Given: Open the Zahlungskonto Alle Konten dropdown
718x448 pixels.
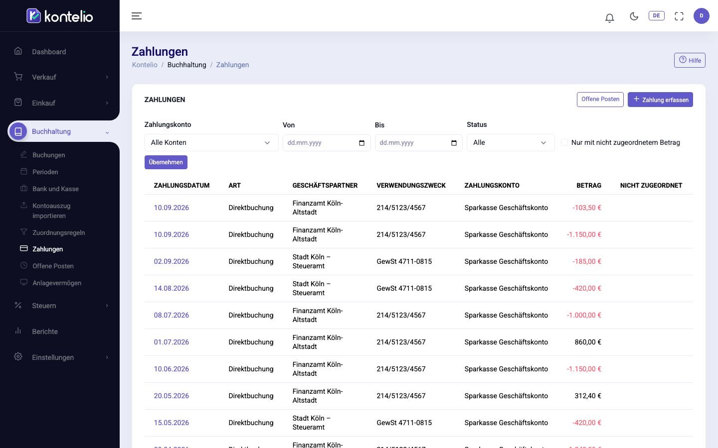Looking at the screenshot, I should click(x=211, y=142).
